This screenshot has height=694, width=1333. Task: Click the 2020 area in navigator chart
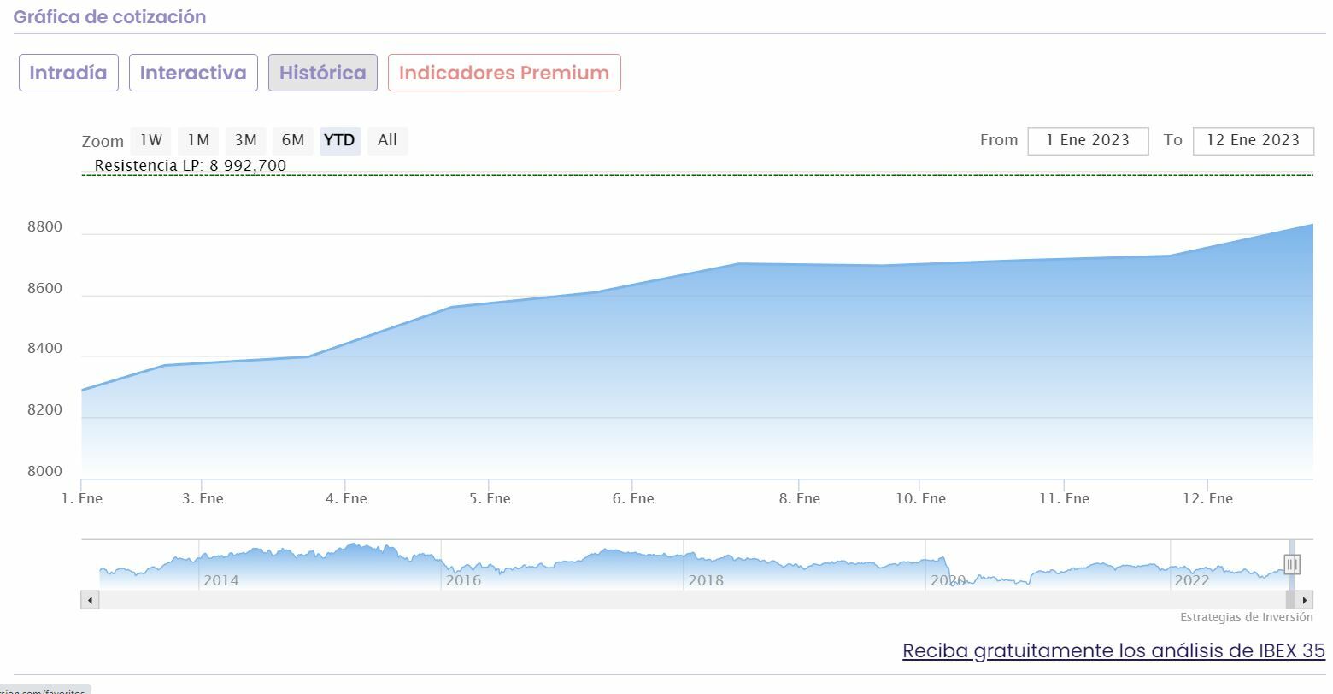[948, 568]
